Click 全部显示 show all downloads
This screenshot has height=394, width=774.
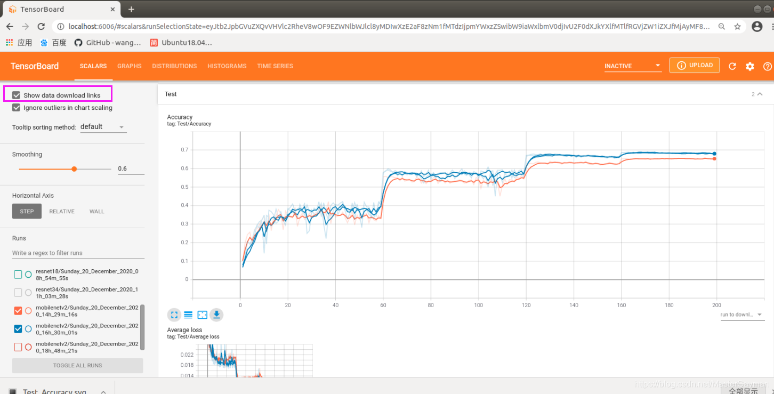743,390
